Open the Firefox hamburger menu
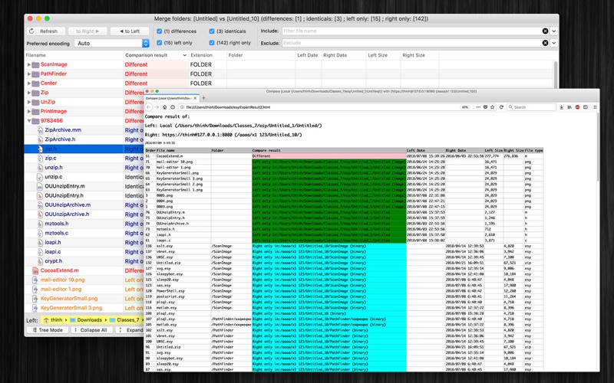This screenshot has height=383, width=614. tap(595, 107)
